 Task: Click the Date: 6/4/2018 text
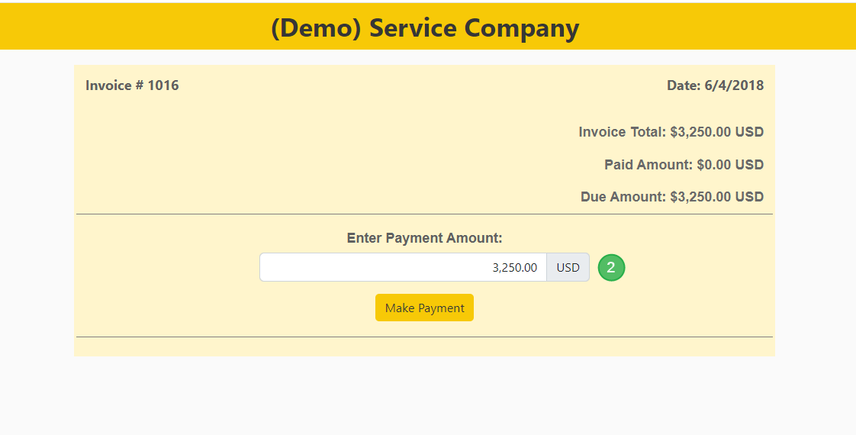tap(715, 85)
